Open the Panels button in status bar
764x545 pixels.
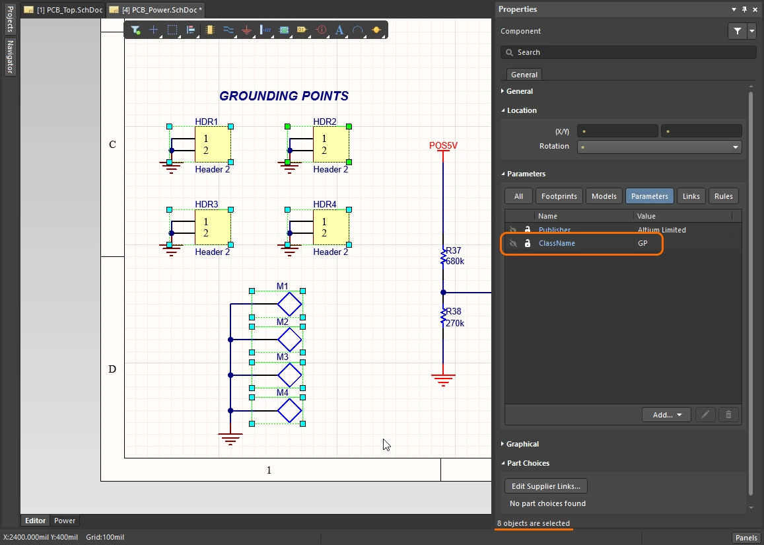click(x=746, y=538)
